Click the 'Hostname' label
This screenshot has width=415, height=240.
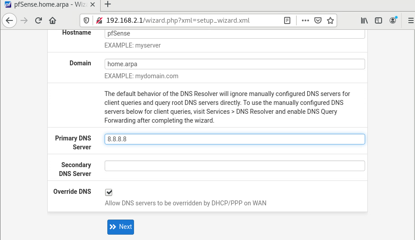tap(77, 32)
